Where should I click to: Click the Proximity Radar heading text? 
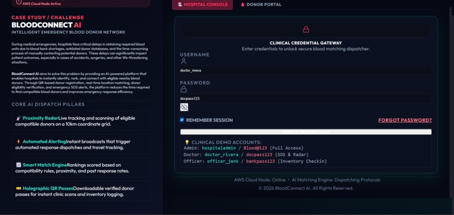pyautogui.click(x=40, y=118)
